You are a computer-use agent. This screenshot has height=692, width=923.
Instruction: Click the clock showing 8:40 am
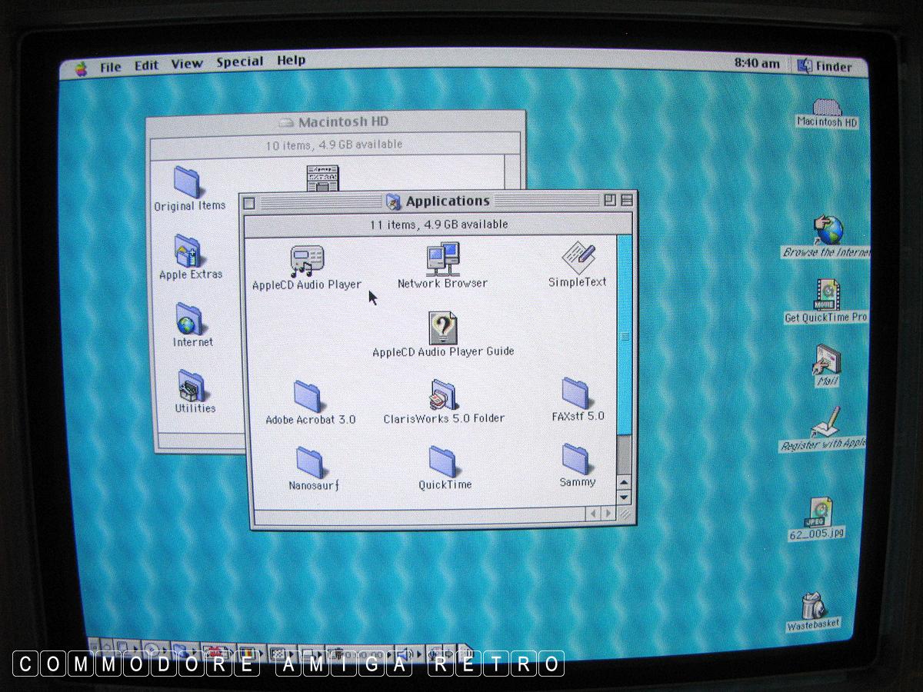757,64
